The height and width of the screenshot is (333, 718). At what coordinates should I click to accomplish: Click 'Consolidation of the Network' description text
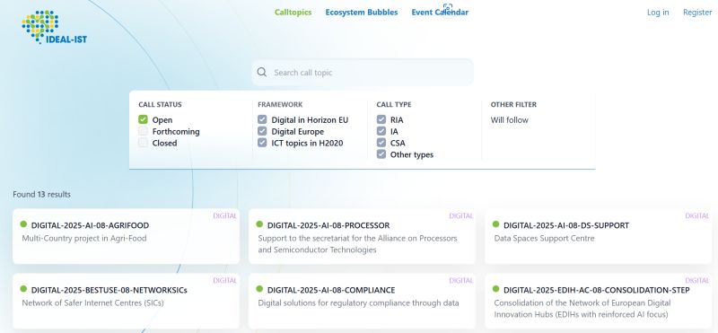click(x=582, y=309)
